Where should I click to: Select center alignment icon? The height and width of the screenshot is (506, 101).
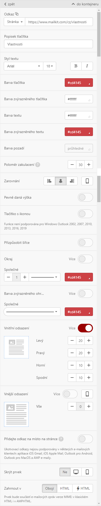click(x=61, y=181)
